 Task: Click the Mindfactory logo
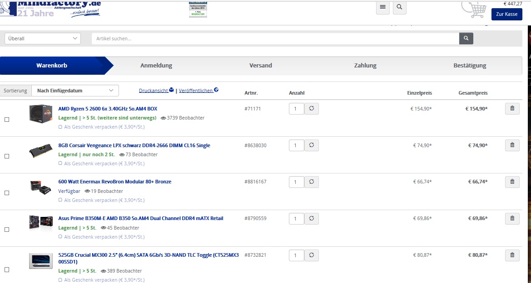point(51,9)
